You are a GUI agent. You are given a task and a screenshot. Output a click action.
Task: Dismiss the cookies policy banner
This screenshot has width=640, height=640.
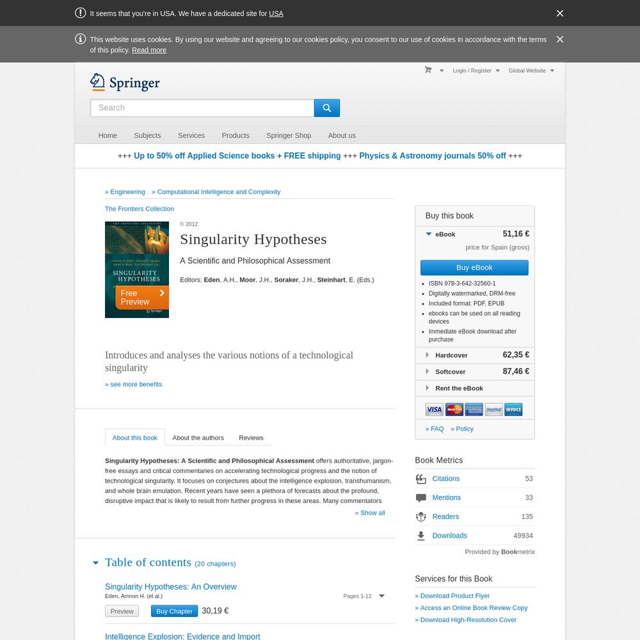tap(559, 39)
